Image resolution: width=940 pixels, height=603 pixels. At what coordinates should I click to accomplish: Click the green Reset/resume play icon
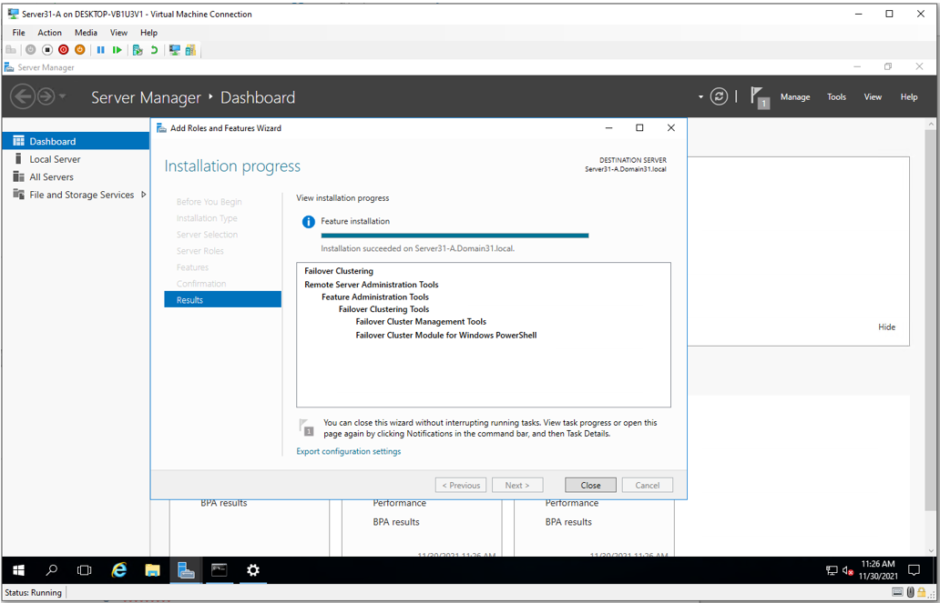point(117,50)
